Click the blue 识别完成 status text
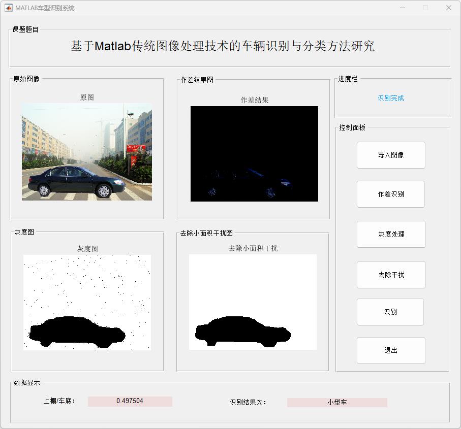The image size is (461, 429). (390, 98)
